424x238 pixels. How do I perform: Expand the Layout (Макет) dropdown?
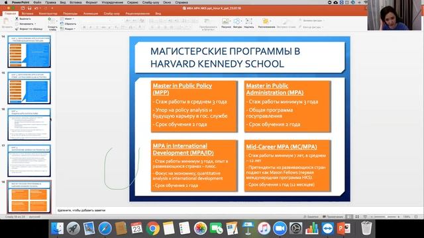click(68, 19)
